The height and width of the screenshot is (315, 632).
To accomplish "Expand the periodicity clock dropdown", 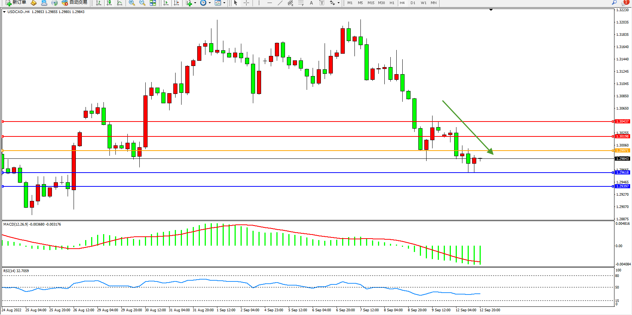I will pyautogui.click(x=210, y=3).
